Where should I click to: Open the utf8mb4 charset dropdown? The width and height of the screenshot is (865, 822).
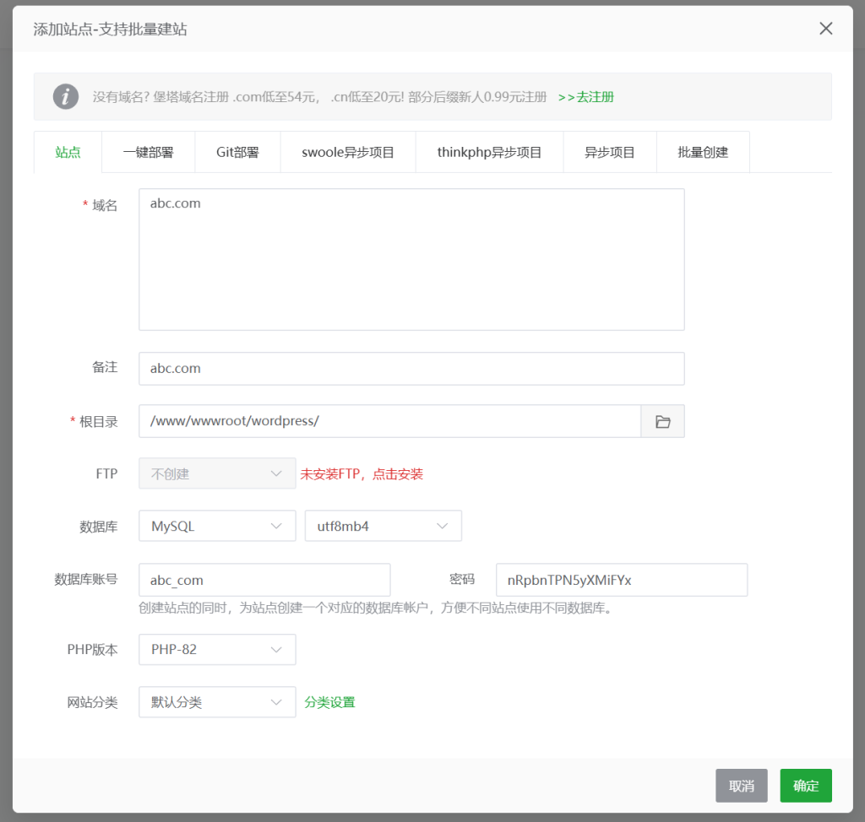point(383,526)
